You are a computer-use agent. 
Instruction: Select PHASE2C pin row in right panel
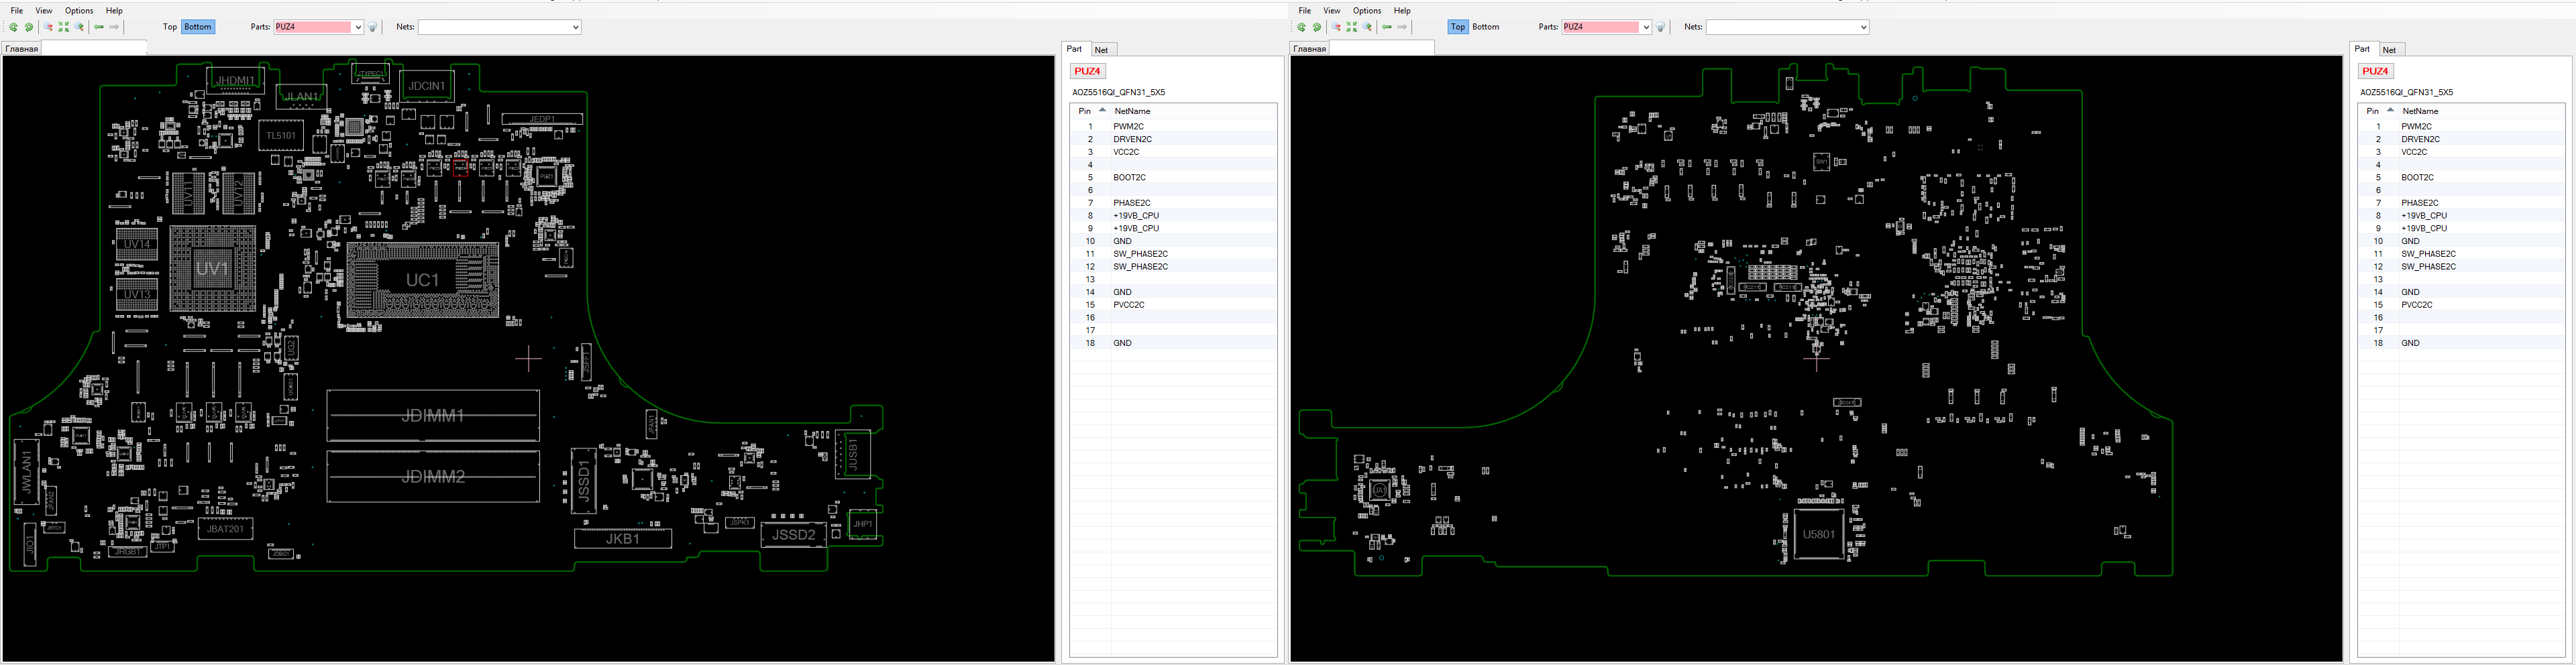coord(2419,203)
